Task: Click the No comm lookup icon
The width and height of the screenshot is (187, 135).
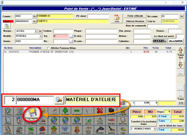Action: tap(181, 16)
